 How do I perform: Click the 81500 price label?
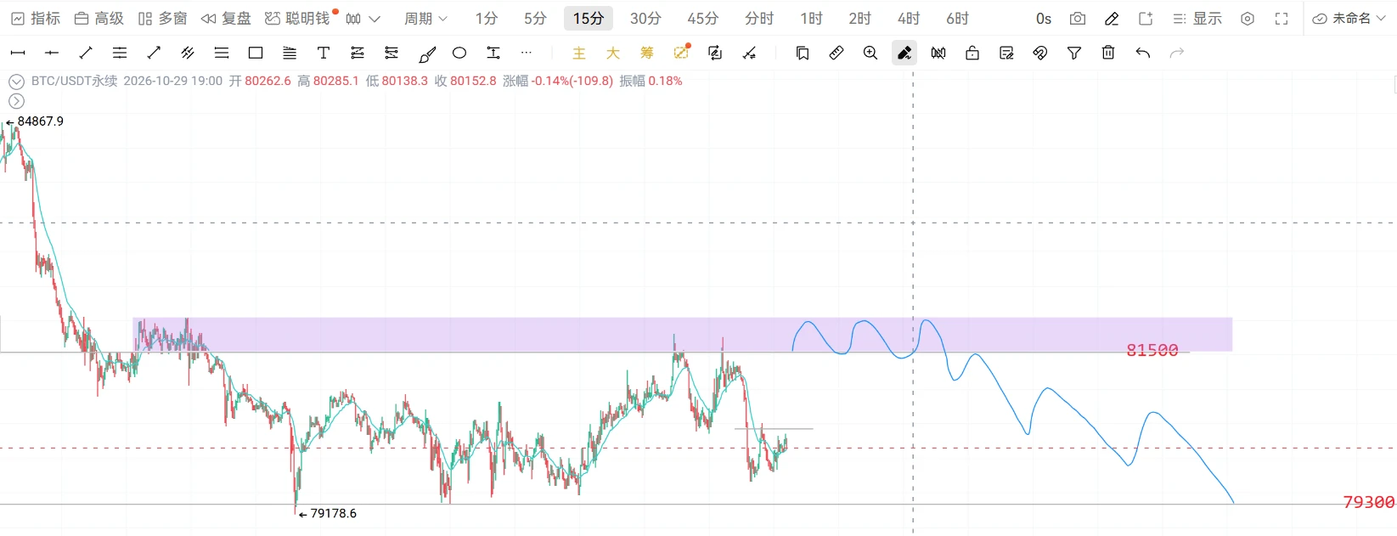[1152, 350]
